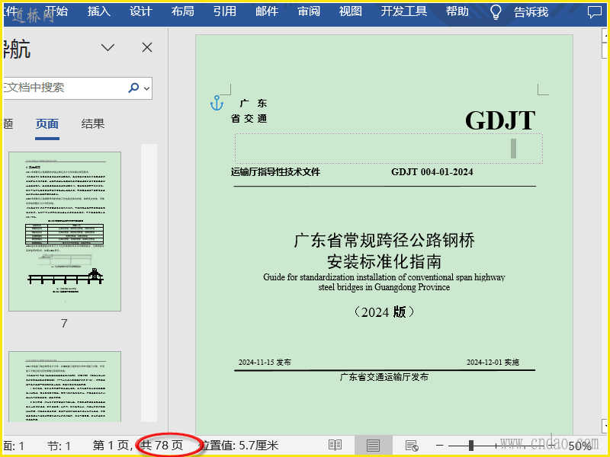
Task: Close the navigation pane
Action: (147, 47)
